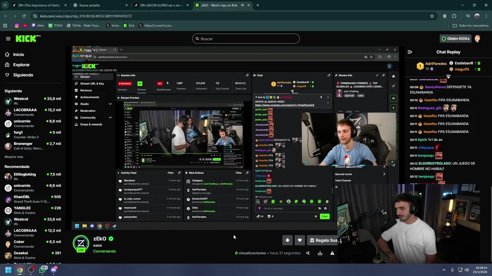Go to Inicio in sidebar

[18, 54]
